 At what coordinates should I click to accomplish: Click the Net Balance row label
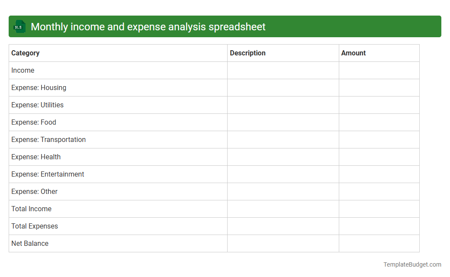[x=30, y=243]
